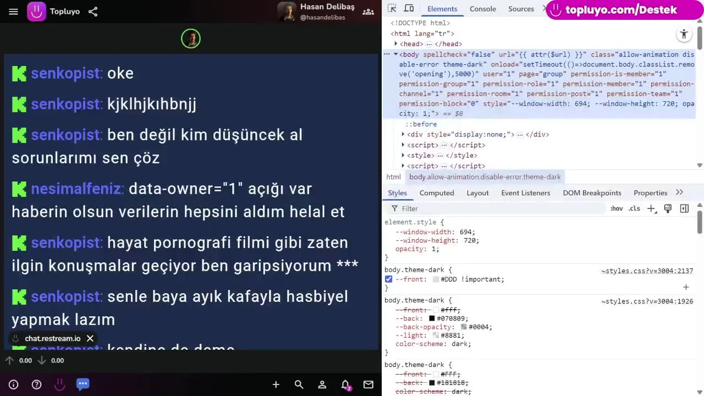Open #181818 color swatch
The image size is (704, 396).
pyautogui.click(x=432, y=383)
